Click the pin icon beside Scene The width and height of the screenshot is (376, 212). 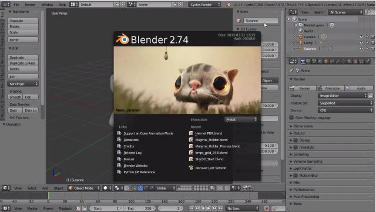(291, 70)
